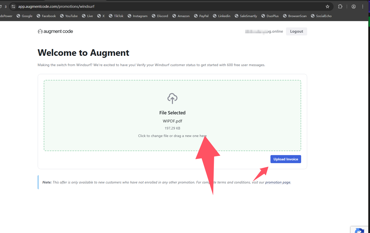The width and height of the screenshot is (370, 233).
Task: Click the Logout button
Action: point(296,31)
